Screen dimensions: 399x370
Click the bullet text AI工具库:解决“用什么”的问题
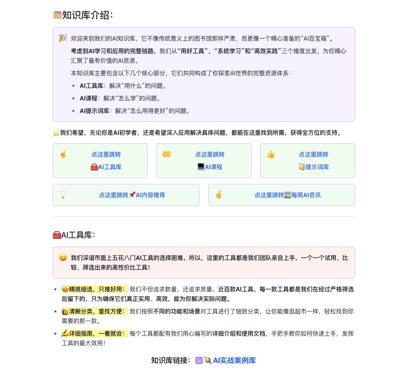coord(123,86)
